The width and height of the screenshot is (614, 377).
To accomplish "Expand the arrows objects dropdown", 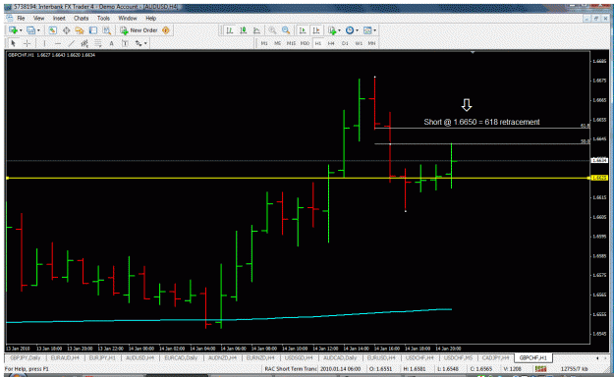I will [x=145, y=43].
